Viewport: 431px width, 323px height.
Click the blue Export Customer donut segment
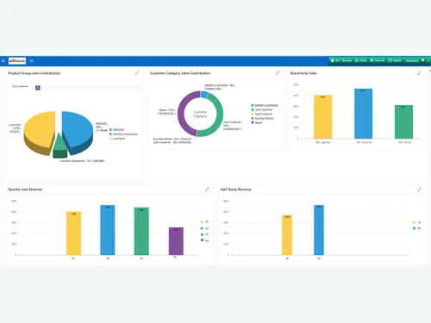click(x=204, y=94)
